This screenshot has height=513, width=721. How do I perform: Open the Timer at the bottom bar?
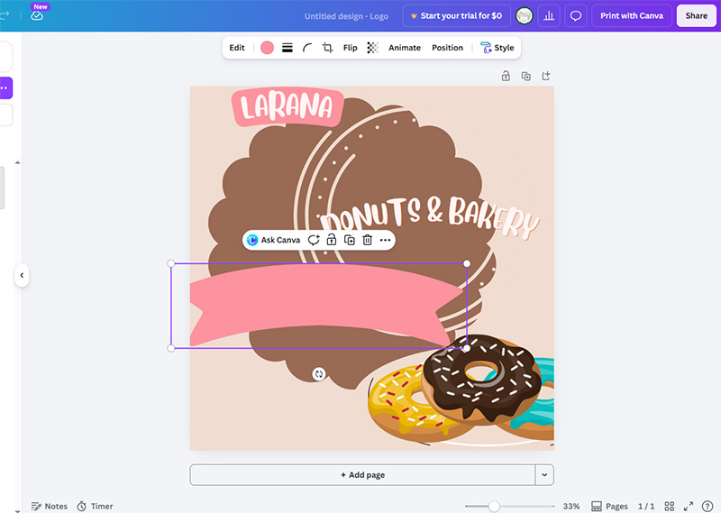click(x=95, y=506)
